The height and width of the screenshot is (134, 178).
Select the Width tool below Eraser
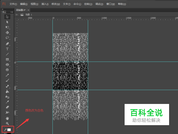click(x=7, y=112)
